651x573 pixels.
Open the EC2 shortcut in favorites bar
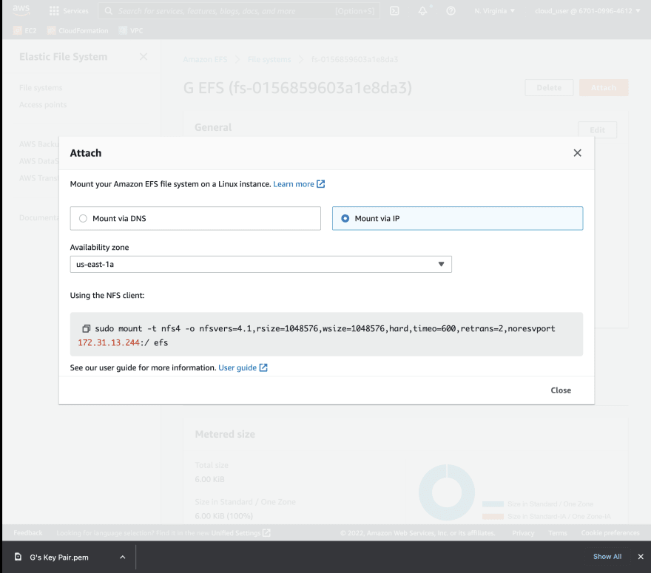pos(25,31)
